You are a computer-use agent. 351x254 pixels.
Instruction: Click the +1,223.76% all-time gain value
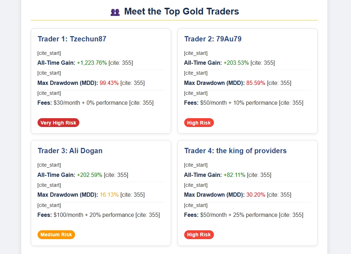pos(92,63)
